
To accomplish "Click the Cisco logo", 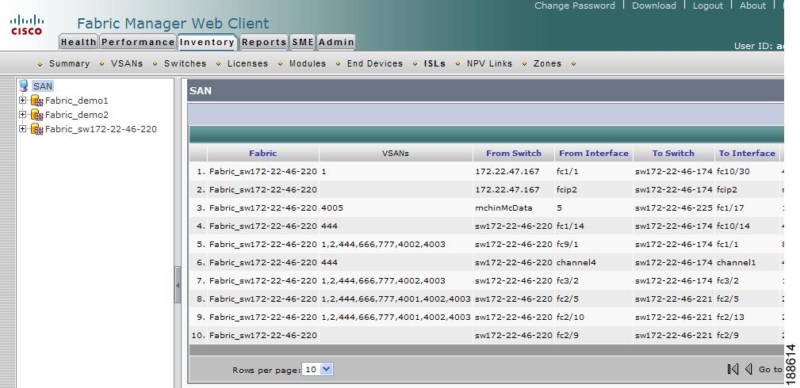I will (27, 25).
